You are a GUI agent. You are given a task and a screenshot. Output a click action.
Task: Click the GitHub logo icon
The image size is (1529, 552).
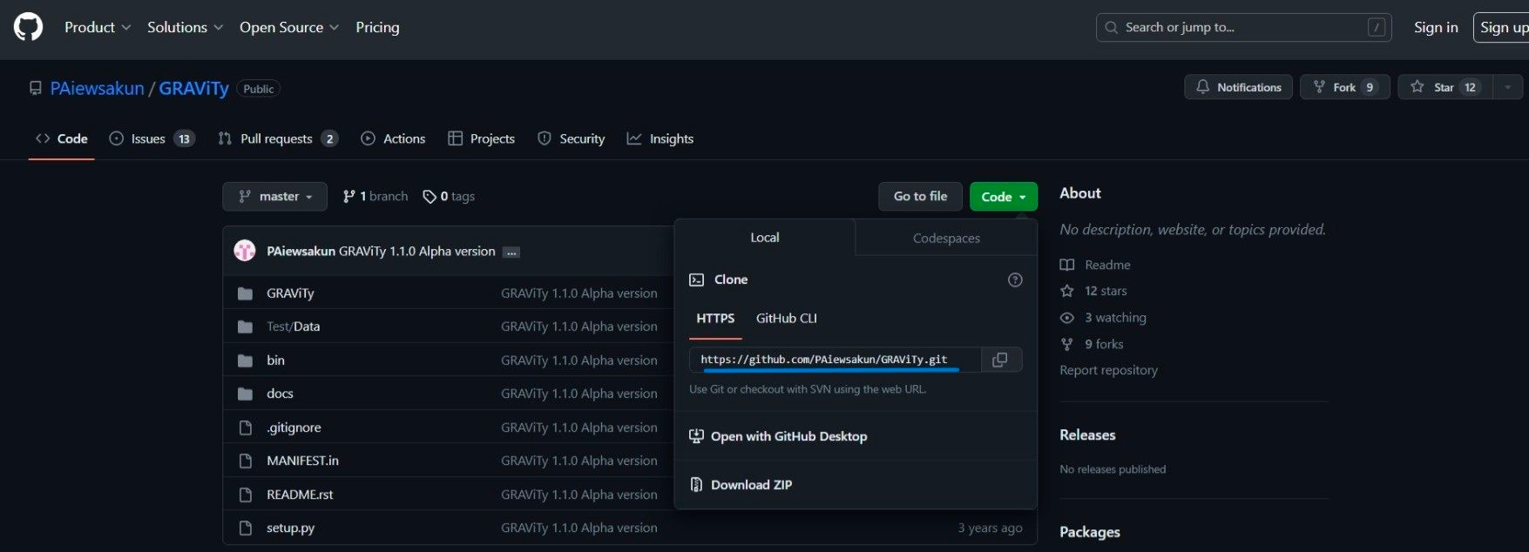click(x=28, y=27)
